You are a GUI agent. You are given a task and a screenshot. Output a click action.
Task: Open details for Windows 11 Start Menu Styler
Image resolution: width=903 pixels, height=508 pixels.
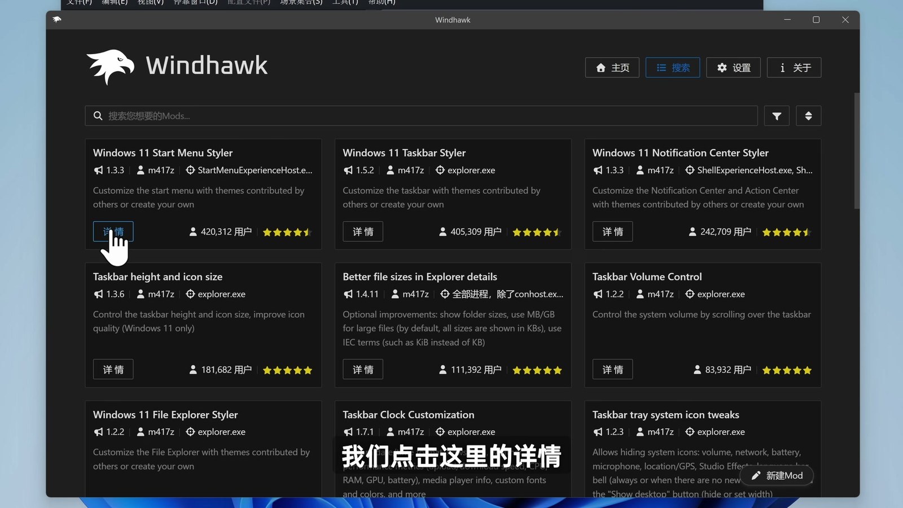(113, 231)
